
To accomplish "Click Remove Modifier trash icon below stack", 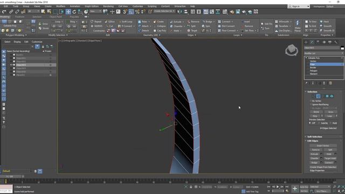I will click(x=324, y=83).
